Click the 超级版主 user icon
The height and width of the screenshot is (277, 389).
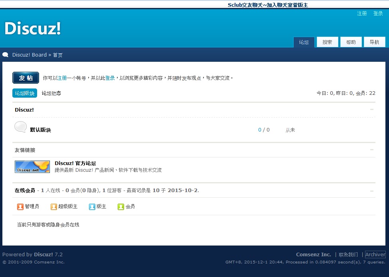[53, 206]
